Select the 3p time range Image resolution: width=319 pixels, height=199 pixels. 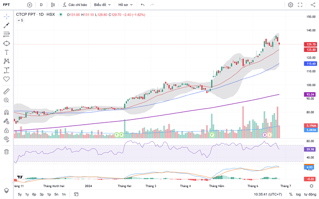tap(42, 194)
